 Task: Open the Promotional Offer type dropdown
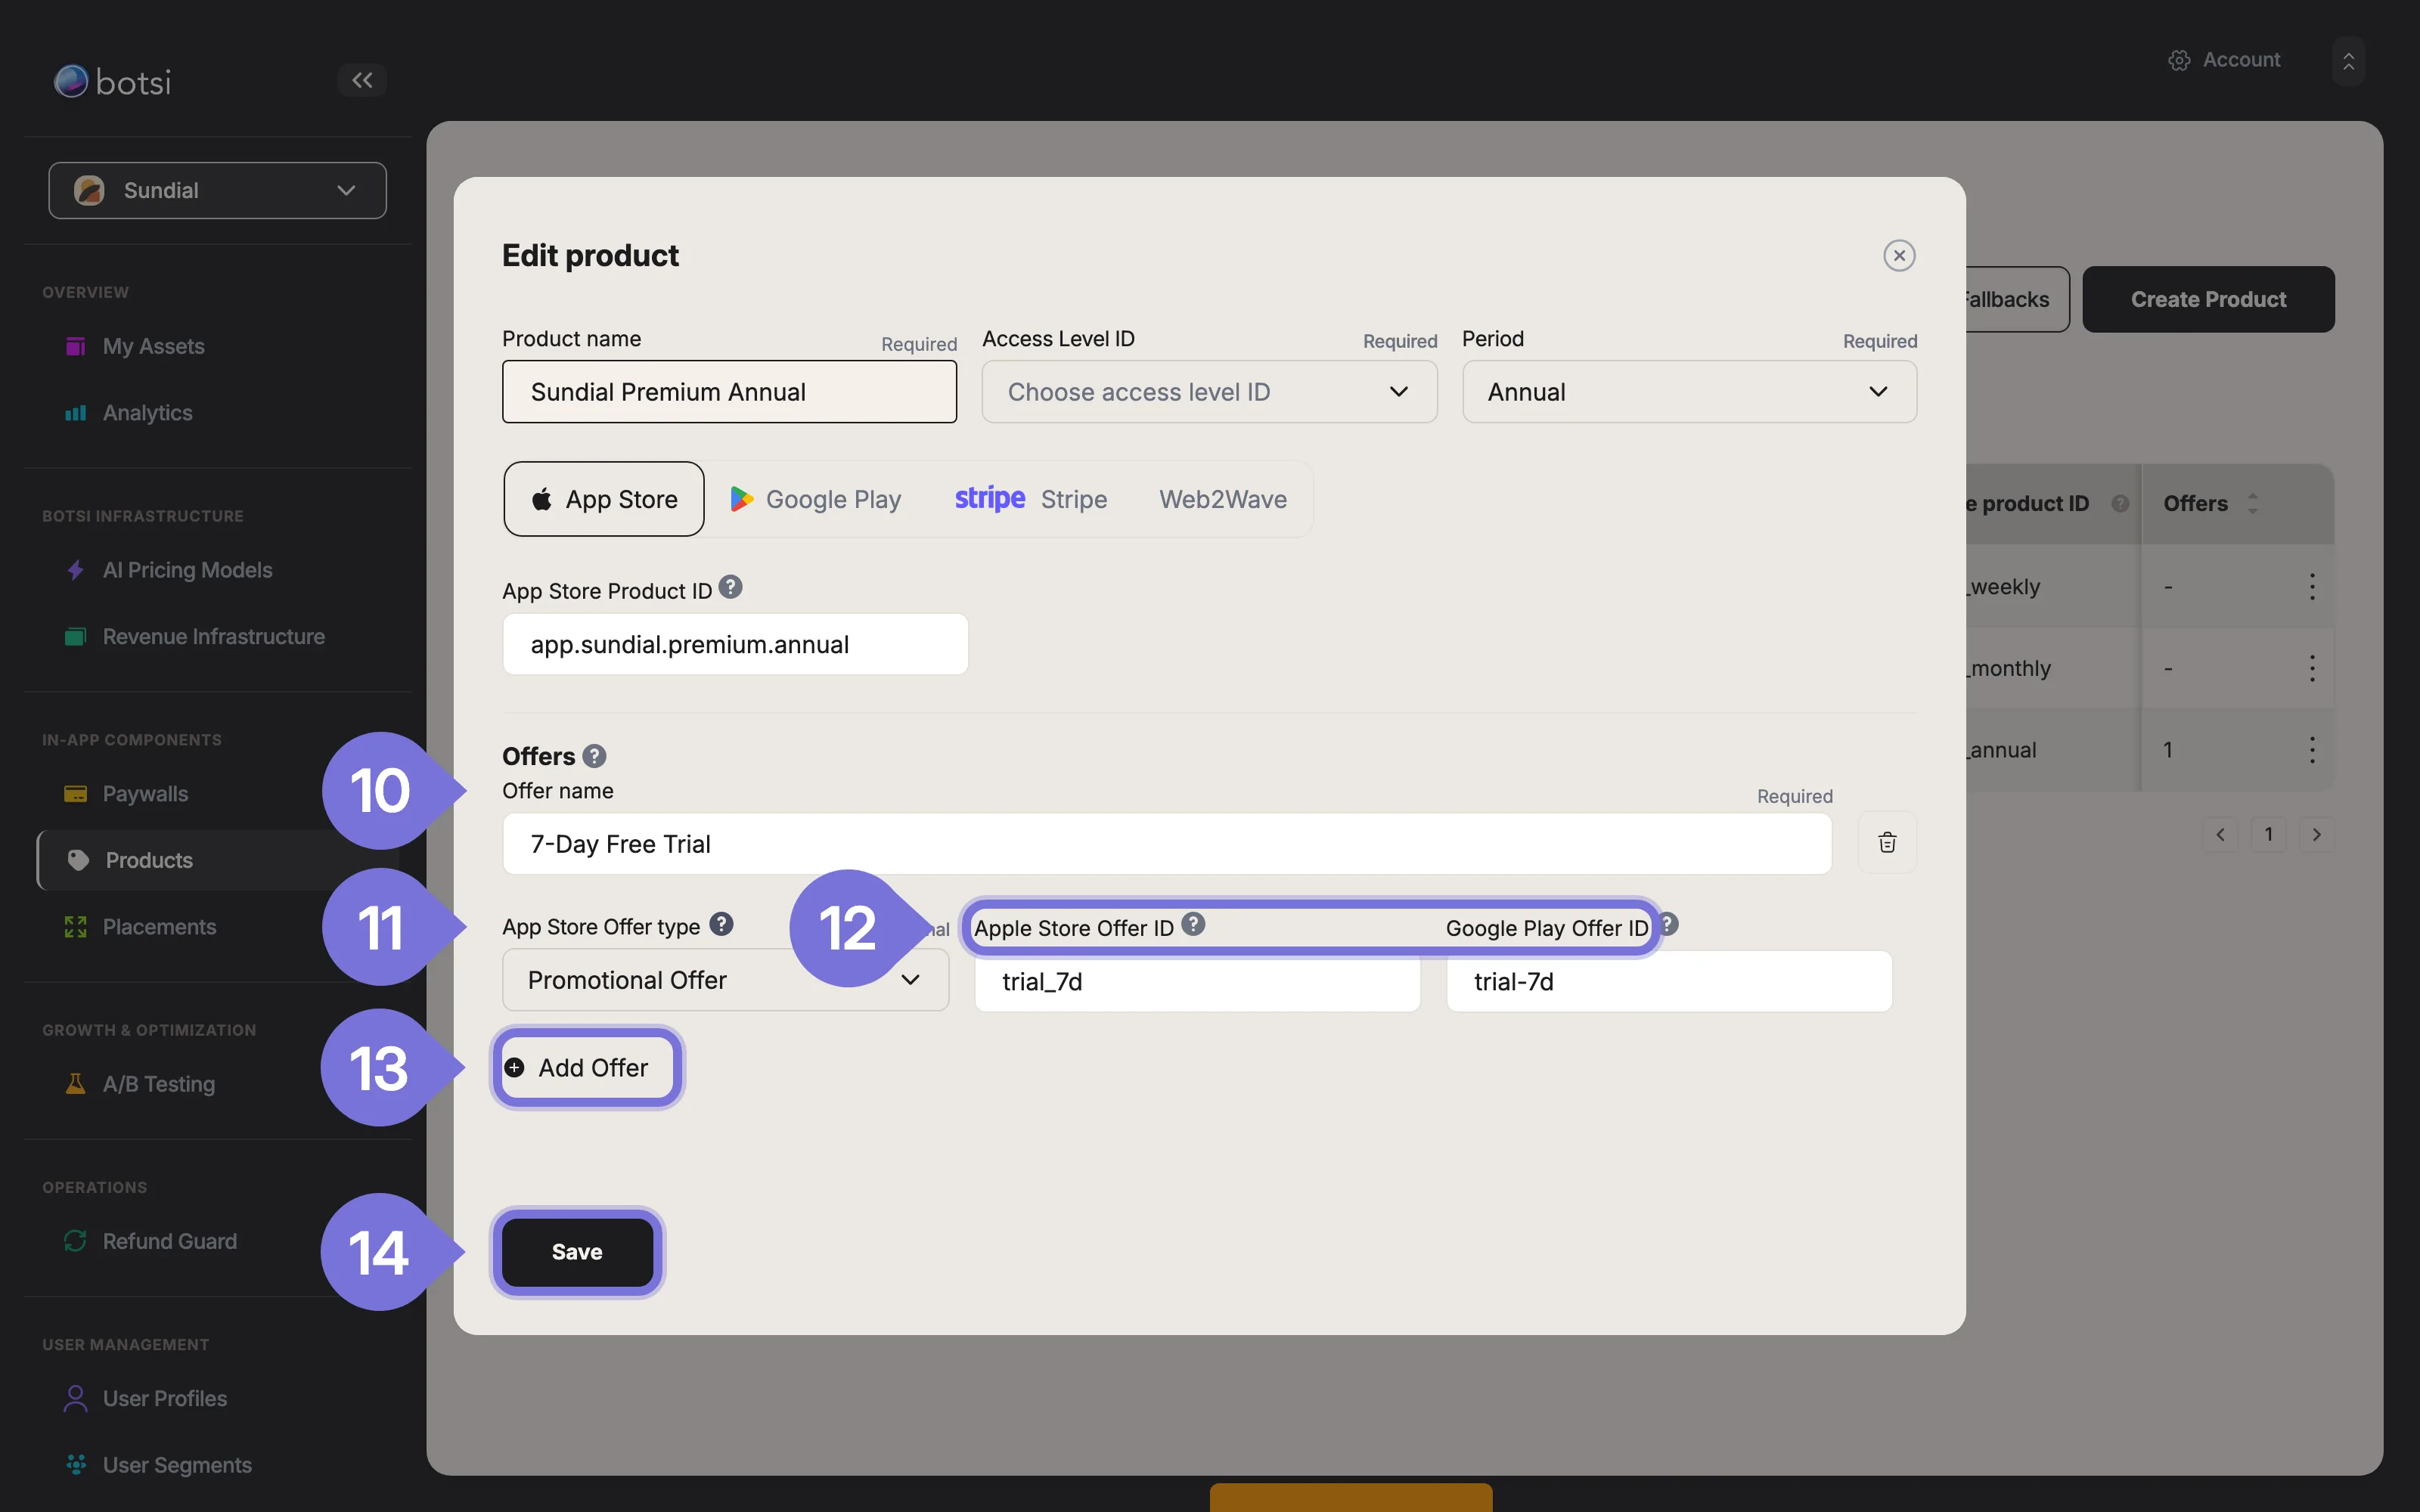[725, 980]
